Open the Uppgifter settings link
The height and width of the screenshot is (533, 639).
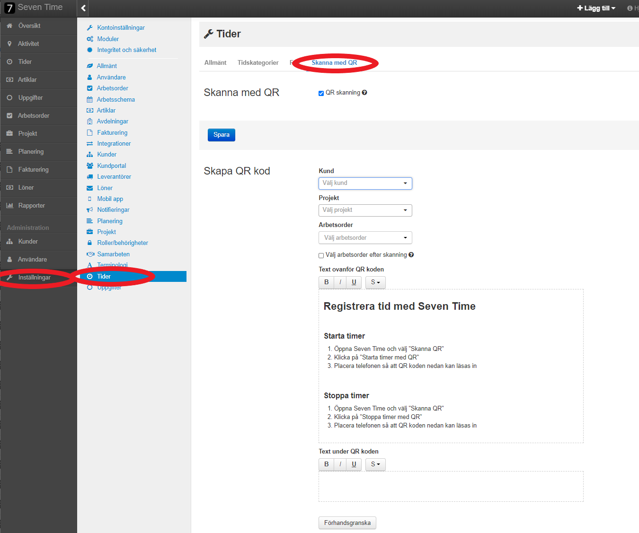109,288
